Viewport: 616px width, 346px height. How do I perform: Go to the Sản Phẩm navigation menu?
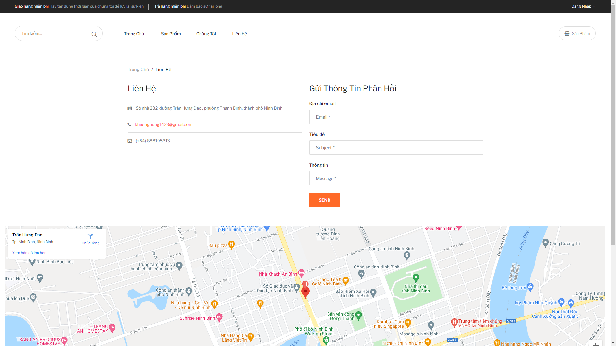(x=171, y=34)
